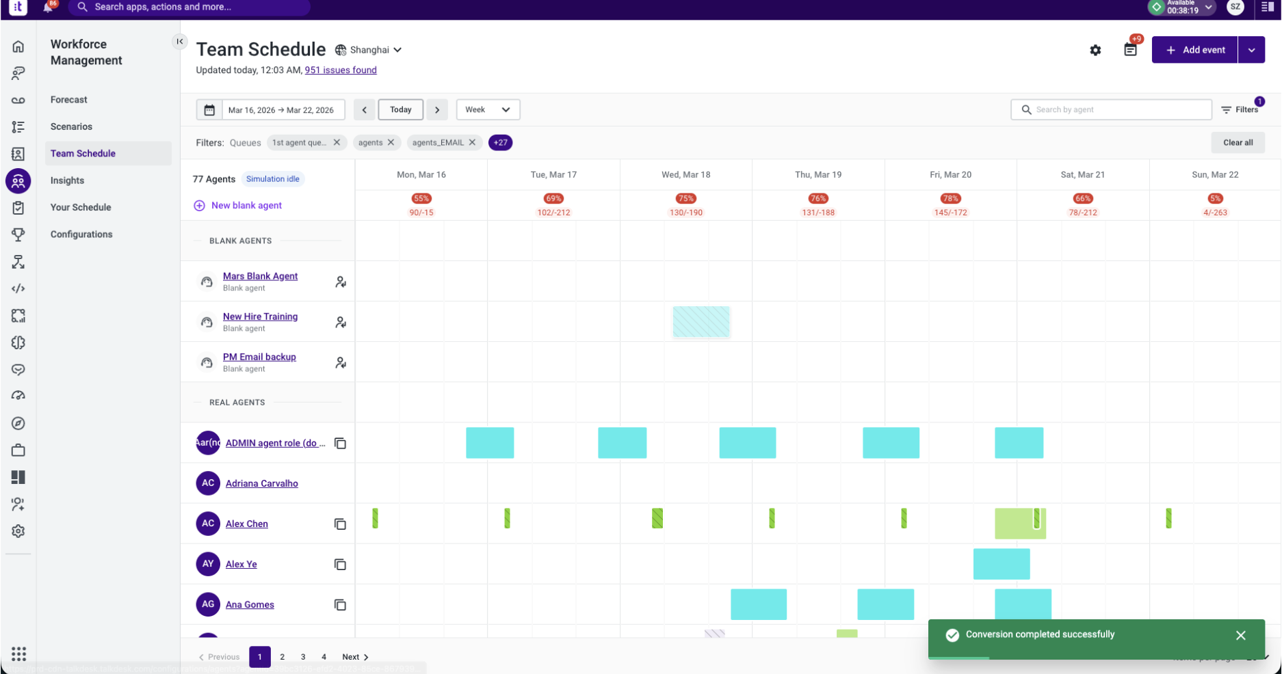Click the Clear all filters button
1282x674 pixels.
[1238, 143]
